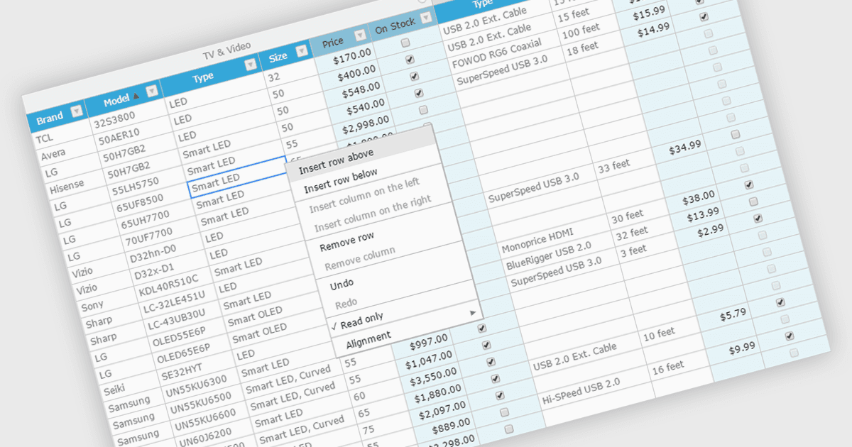The width and height of the screenshot is (852, 447).
Task: Select Remove row from context menu
Action: [346, 242]
